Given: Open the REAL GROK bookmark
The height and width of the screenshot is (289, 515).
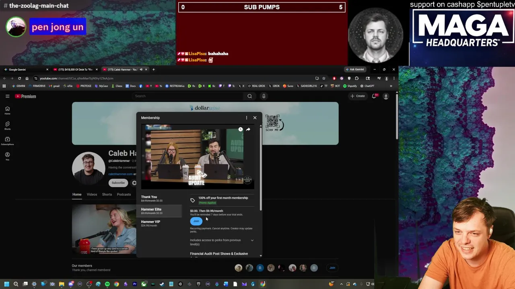Looking at the screenshot, I should click(257, 86).
